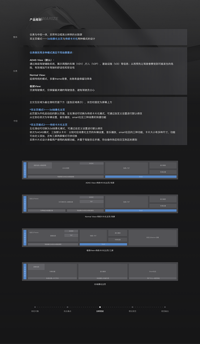200x344 pixels.
Task: Click TBT block in Normal View wireframe
Action: (x=91, y=201)
